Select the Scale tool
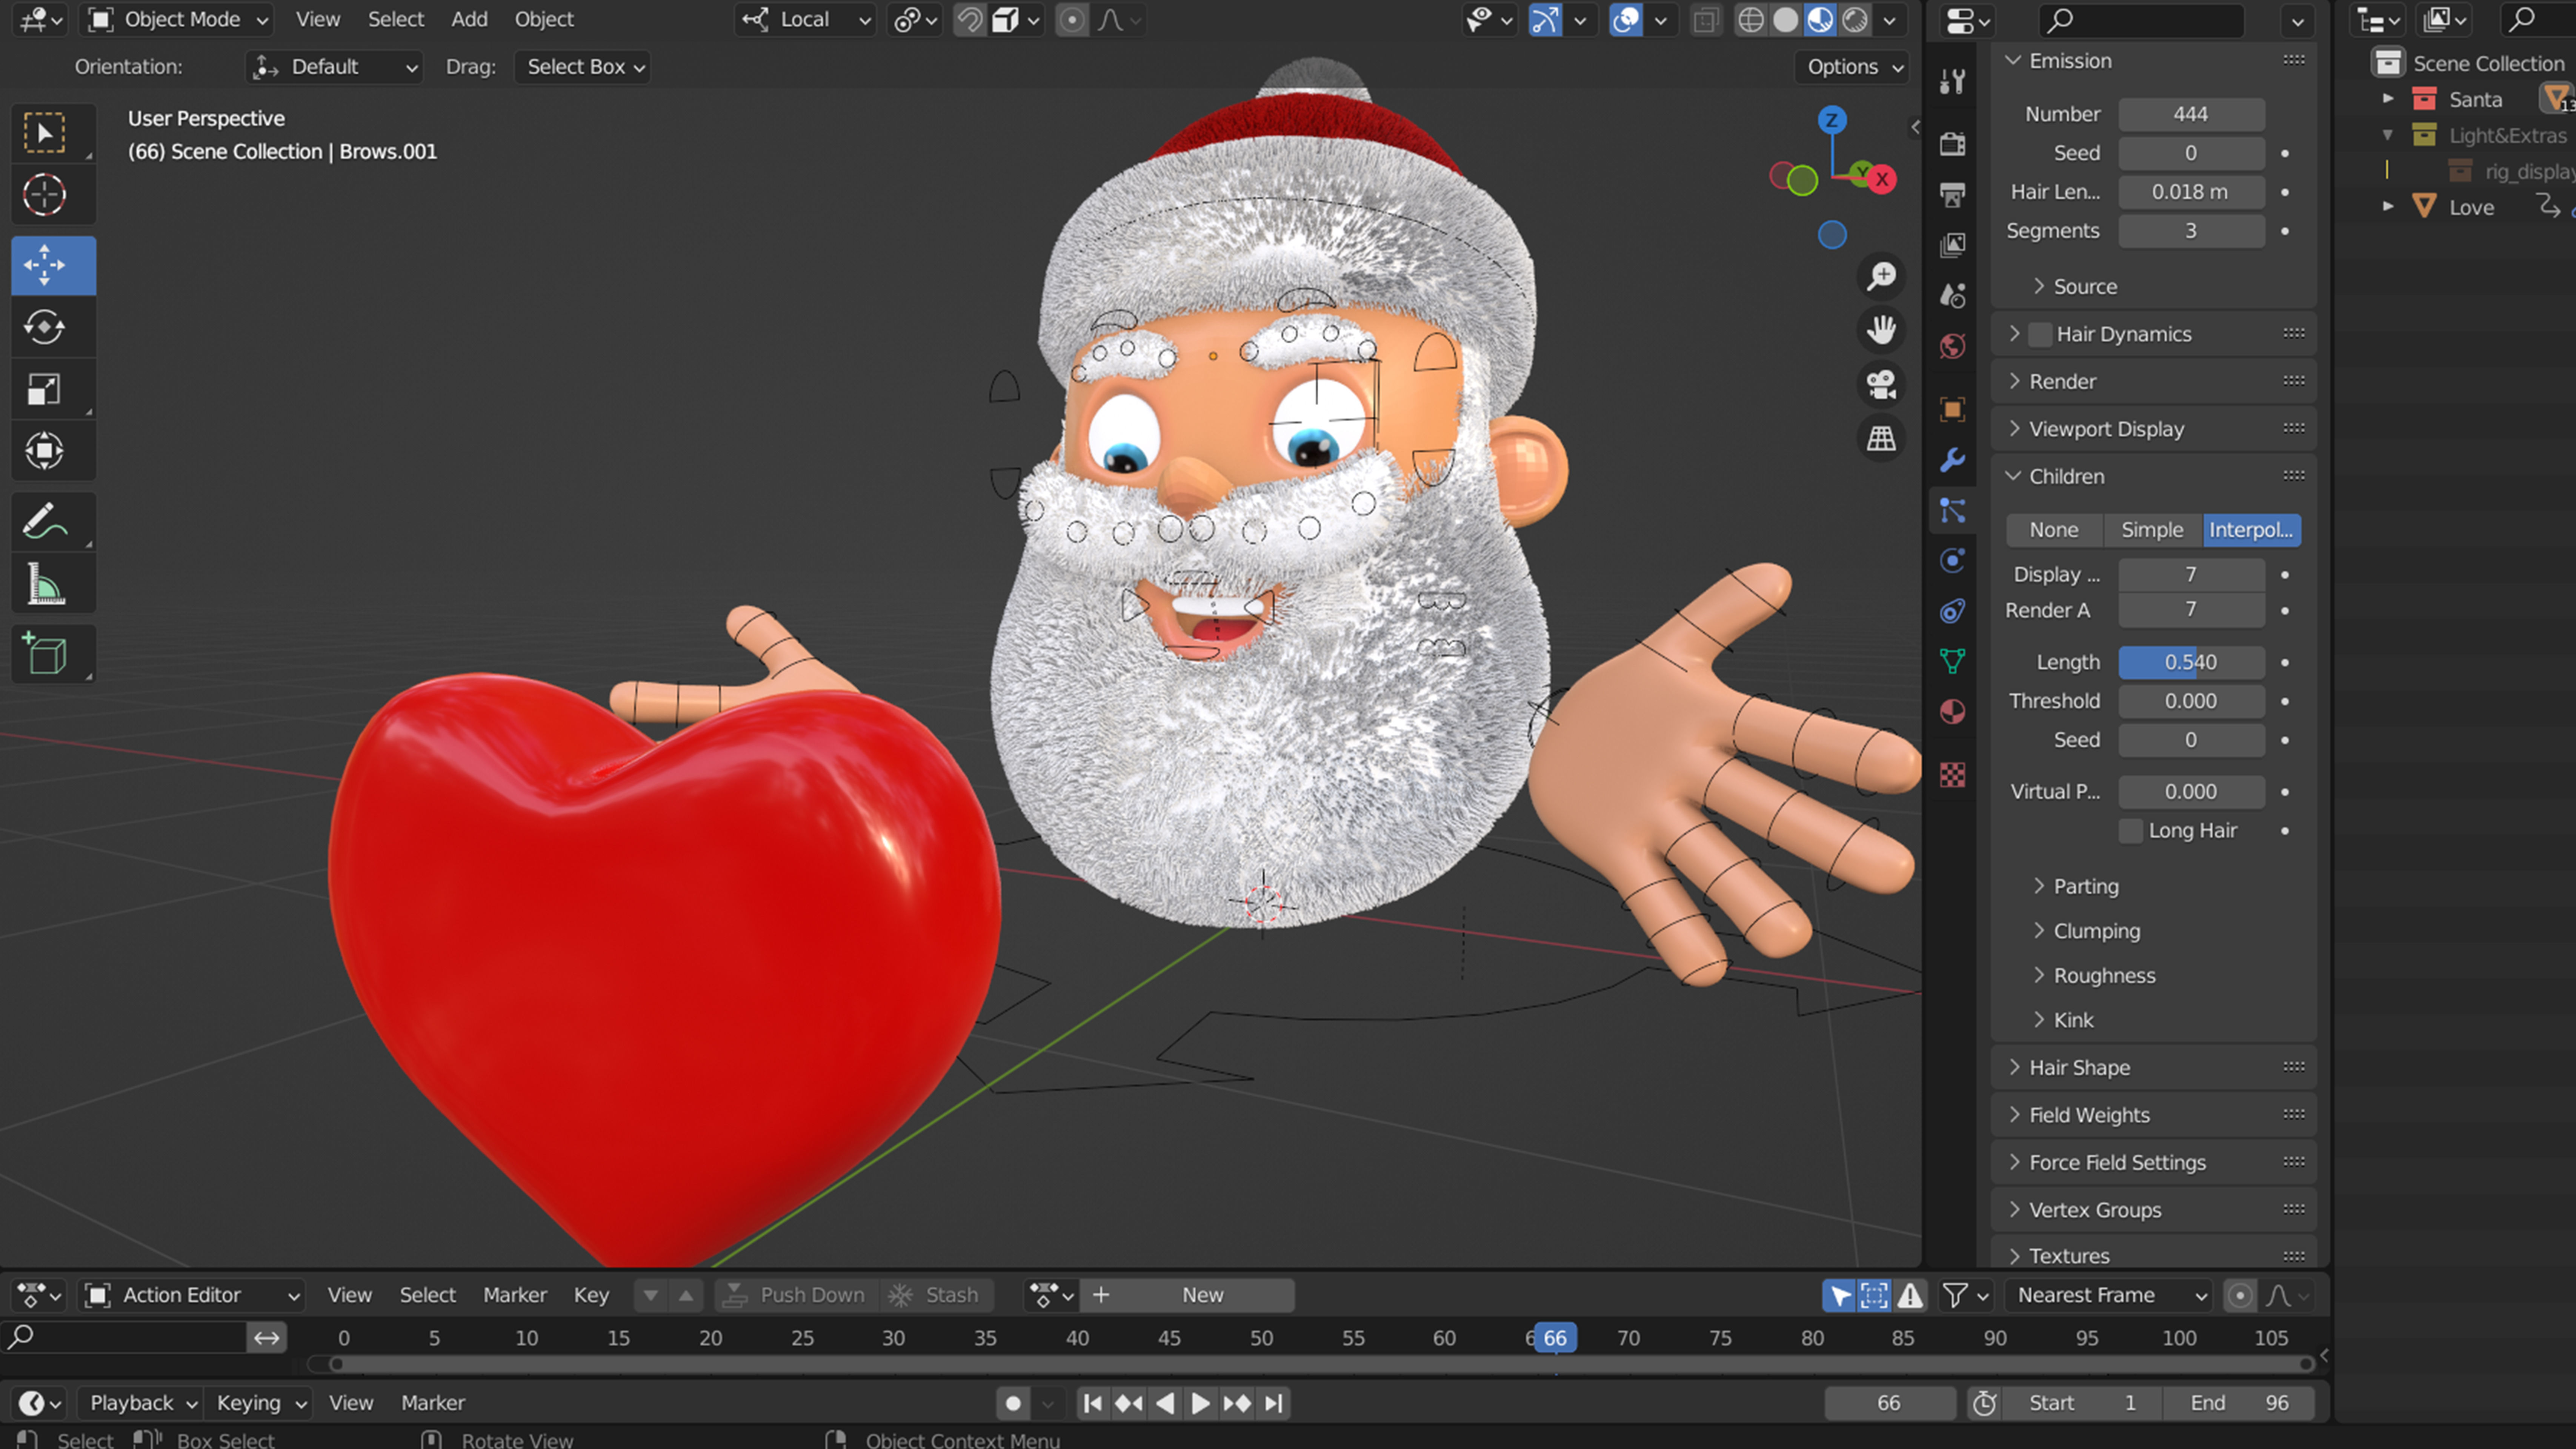The image size is (2576, 1449). coord(44,389)
